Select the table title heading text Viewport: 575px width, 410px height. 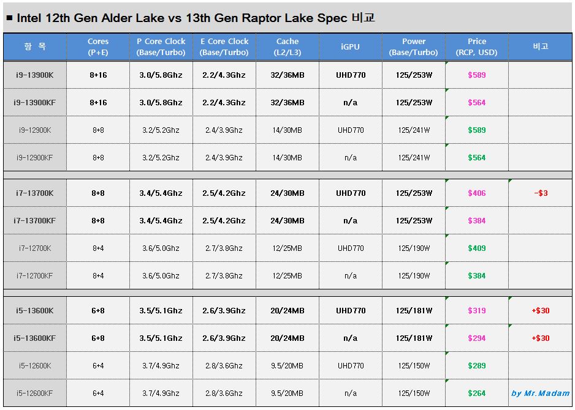191,18
